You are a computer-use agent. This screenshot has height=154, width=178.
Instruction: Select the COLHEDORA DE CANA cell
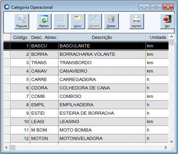coord(102,88)
